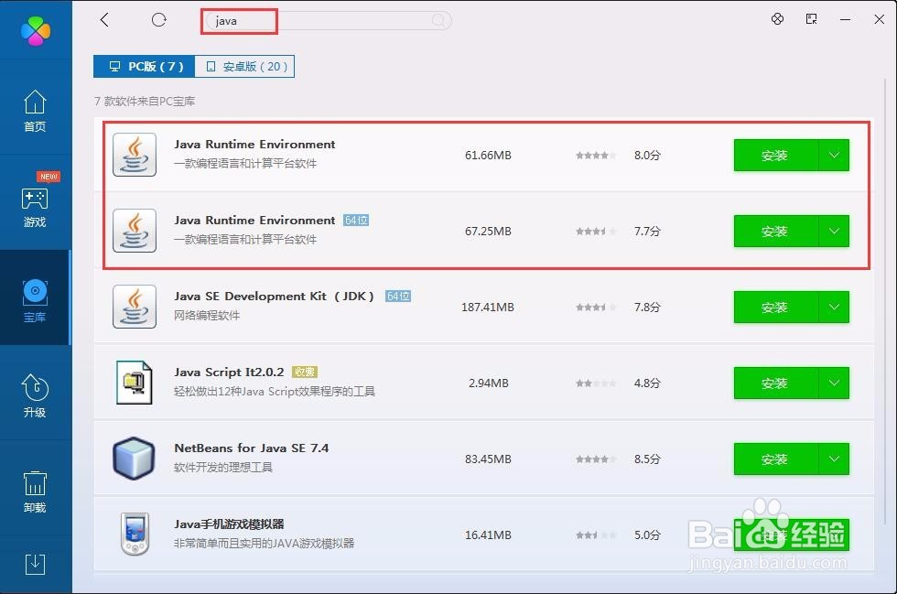Install NetBeans for Java SE 7.4

tap(776, 459)
